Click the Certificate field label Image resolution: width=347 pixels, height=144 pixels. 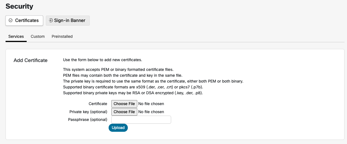coord(98,104)
